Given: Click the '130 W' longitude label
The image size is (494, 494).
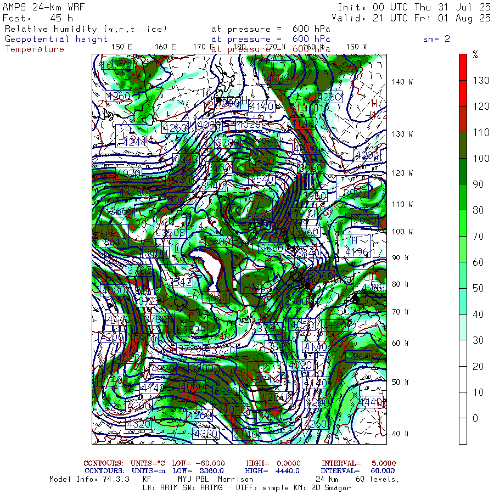Looking at the screenshot, I should click(x=402, y=134).
